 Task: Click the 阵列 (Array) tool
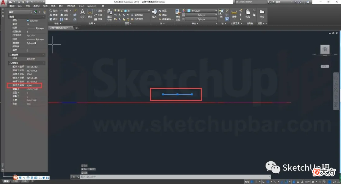[x=64, y=19]
